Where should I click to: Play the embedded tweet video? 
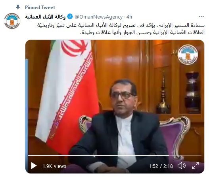34,166
